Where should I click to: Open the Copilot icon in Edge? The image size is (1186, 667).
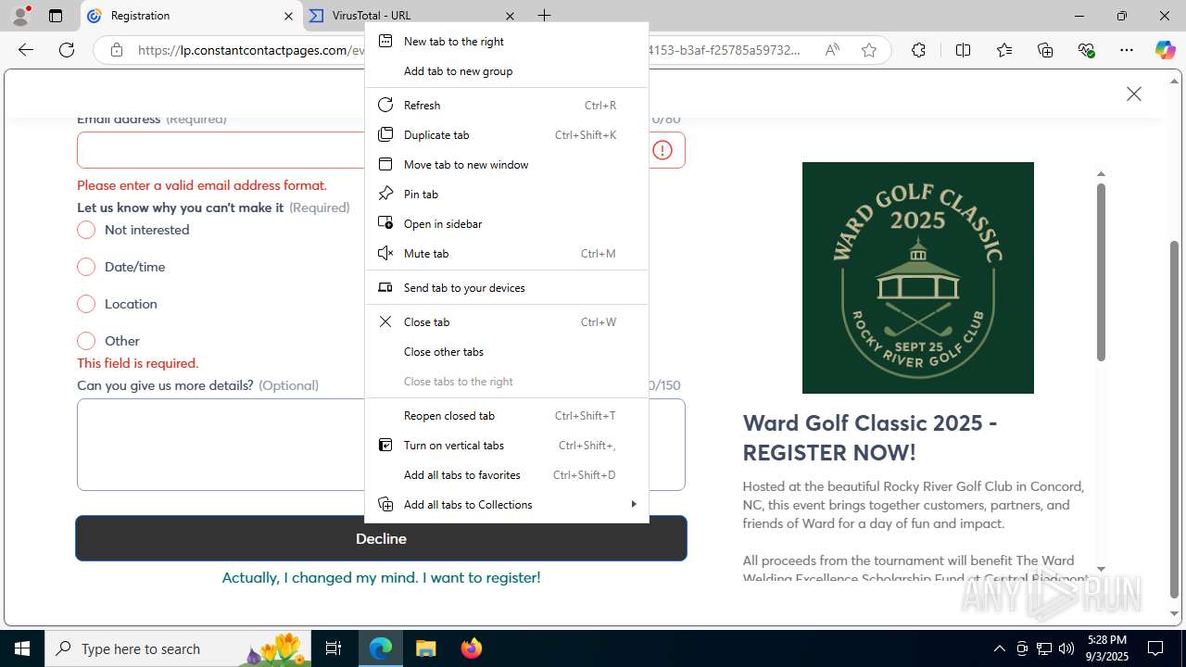tap(1165, 50)
